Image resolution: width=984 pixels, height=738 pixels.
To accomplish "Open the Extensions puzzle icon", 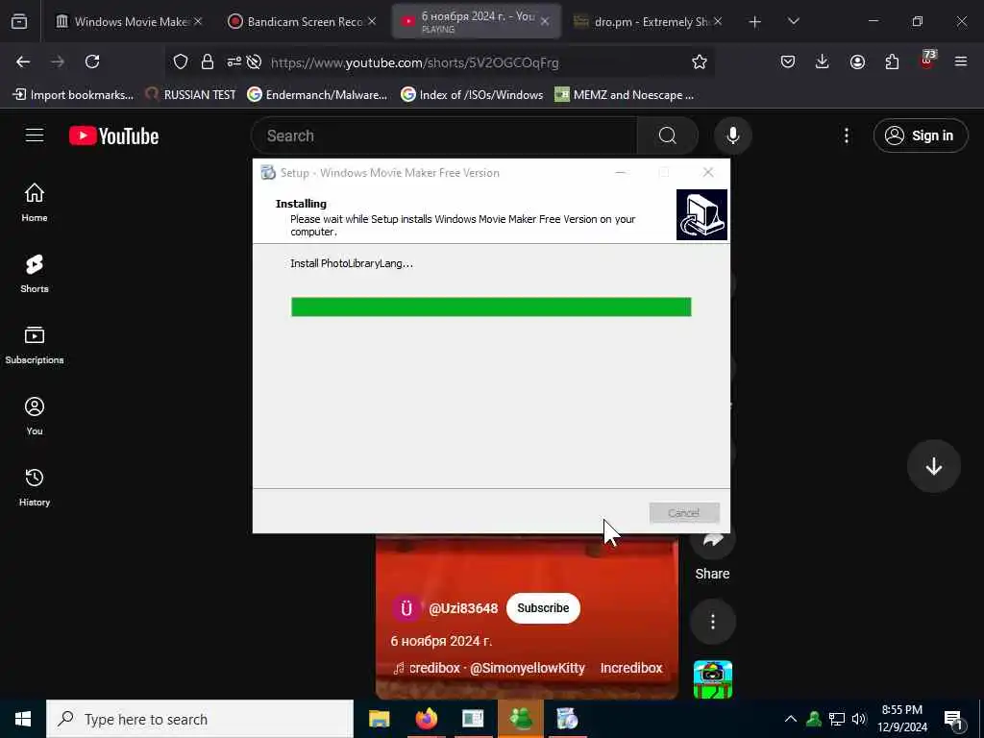I will click(x=892, y=61).
